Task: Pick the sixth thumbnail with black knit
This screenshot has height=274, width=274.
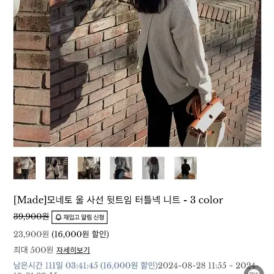Action: [185, 168]
